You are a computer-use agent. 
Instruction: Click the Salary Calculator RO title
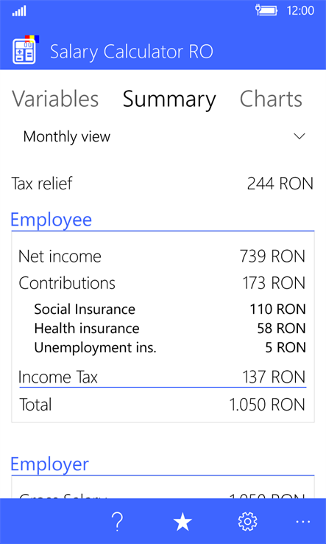pos(131,52)
